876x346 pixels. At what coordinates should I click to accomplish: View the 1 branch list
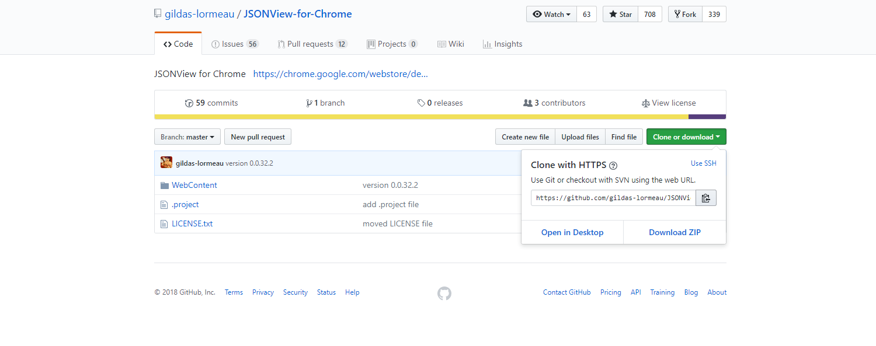coord(325,103)
